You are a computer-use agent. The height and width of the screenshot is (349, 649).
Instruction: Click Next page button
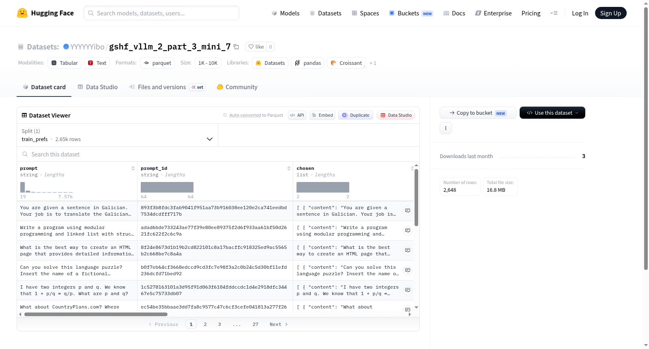pyautogui.click(x=279, y=324)
